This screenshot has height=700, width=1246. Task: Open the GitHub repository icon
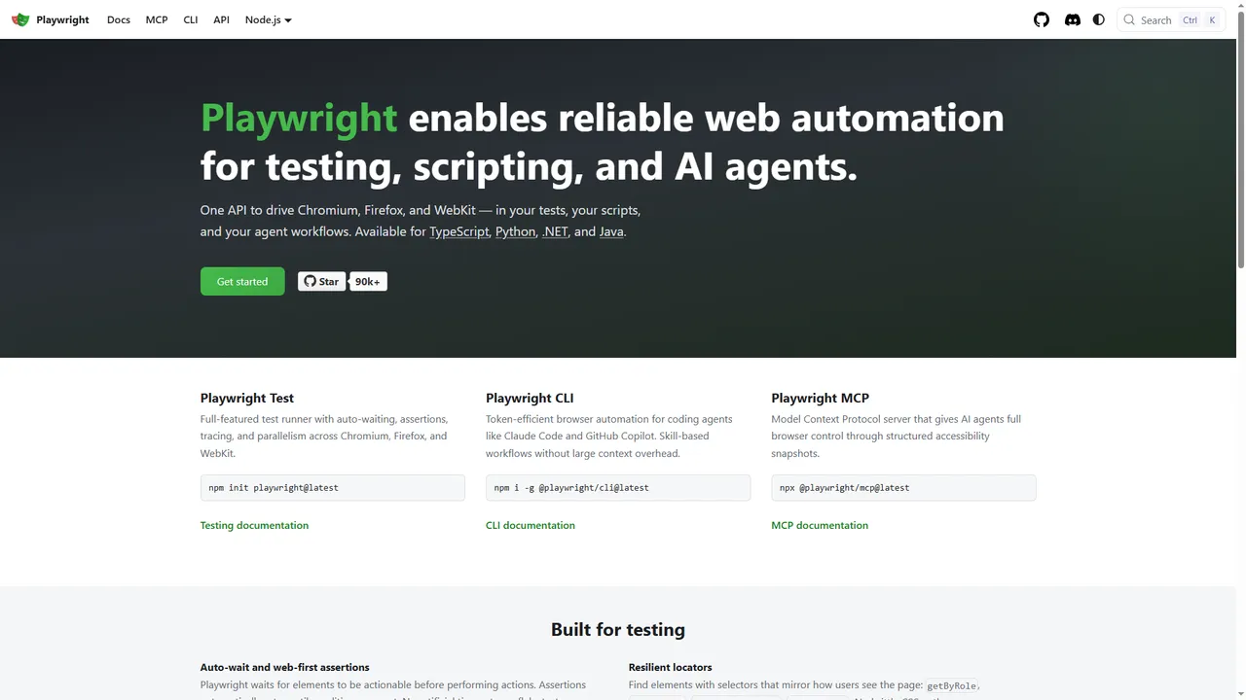pyautogui.click(x=1042, y=19)
